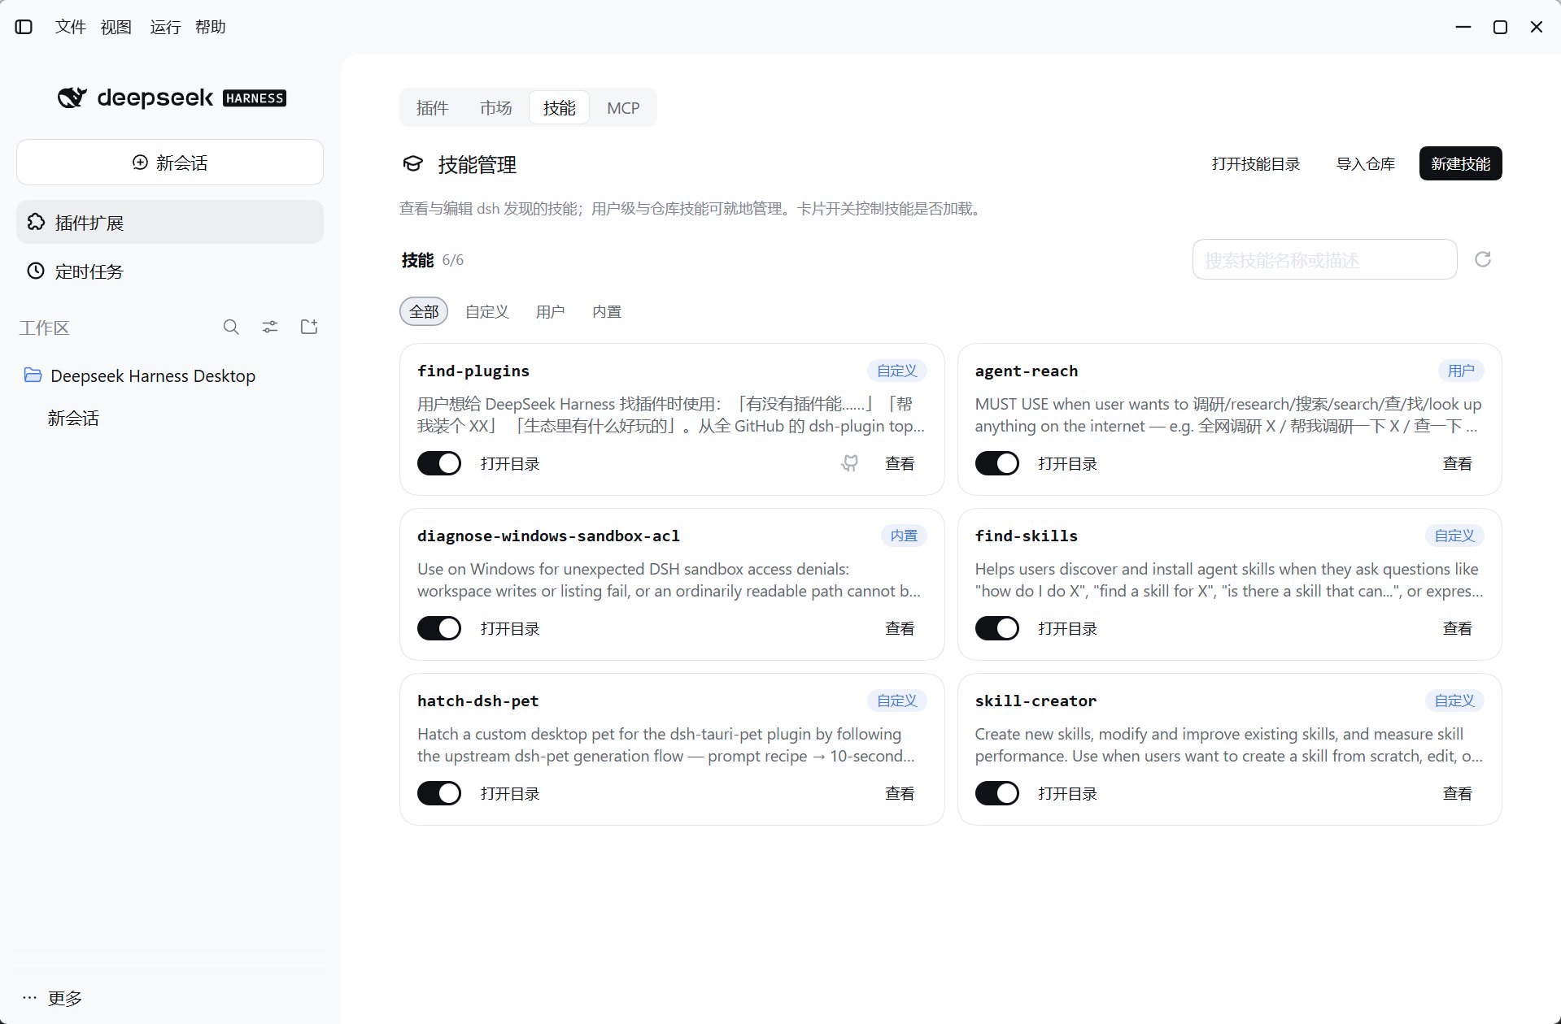
Task: Open the 视图 menu
Action: (116, 27)
